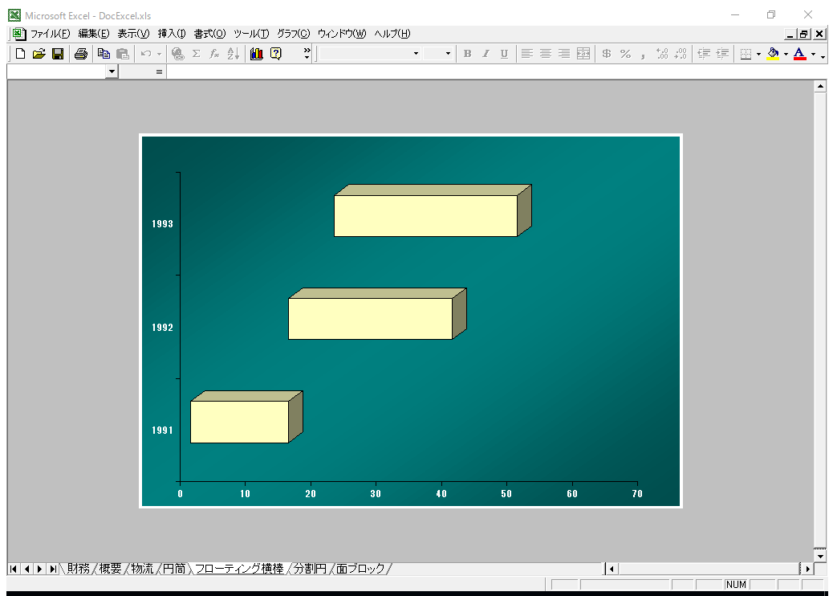
Task: Click the New workbook icon
Action: tap(21, 54)
